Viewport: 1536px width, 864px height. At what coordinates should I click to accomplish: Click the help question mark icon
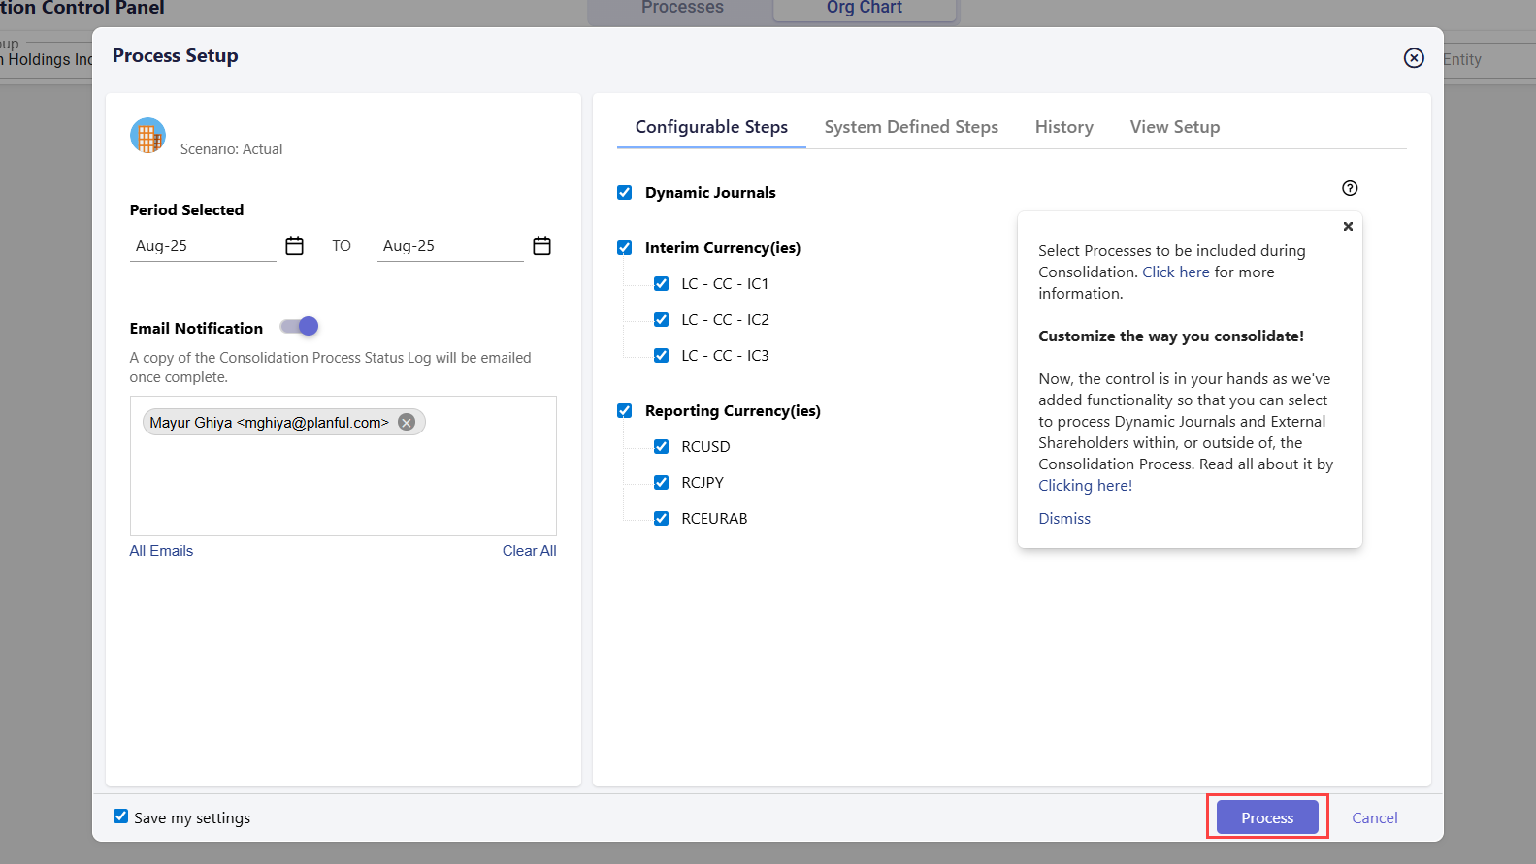click(1349, 188)
